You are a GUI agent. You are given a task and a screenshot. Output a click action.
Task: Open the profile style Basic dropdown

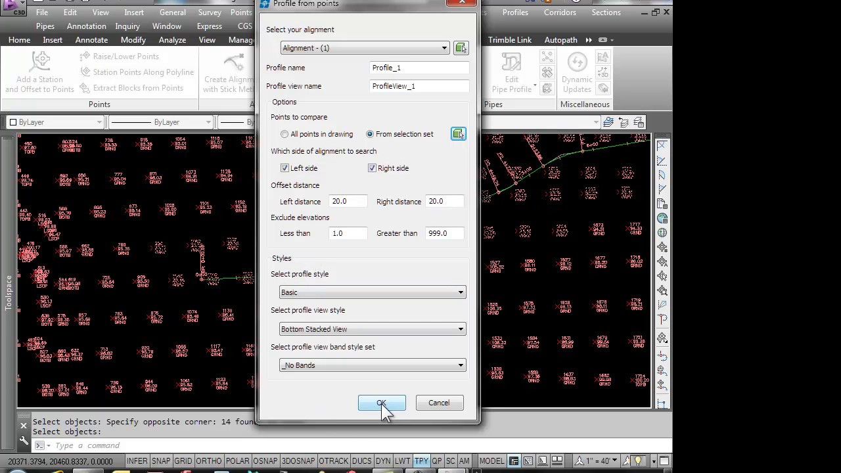(x=373, y=292)
